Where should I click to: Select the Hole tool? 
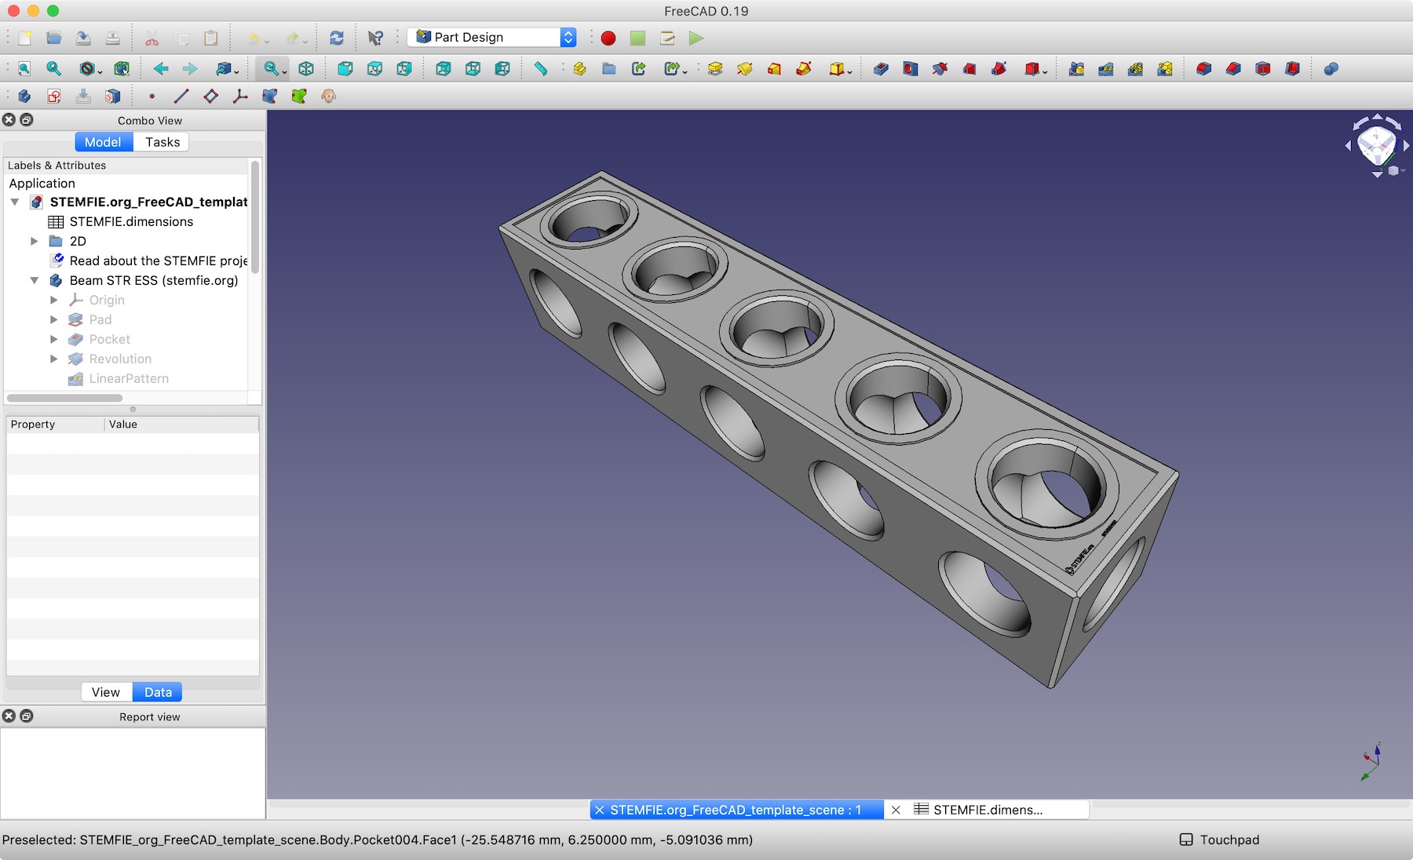(910, 69)
